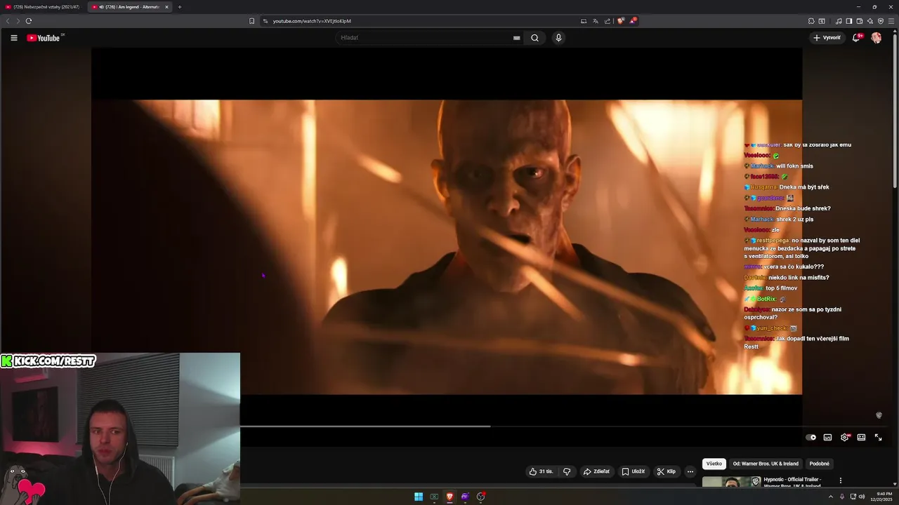Enter fullscreen in the video player

click(878, 437)
